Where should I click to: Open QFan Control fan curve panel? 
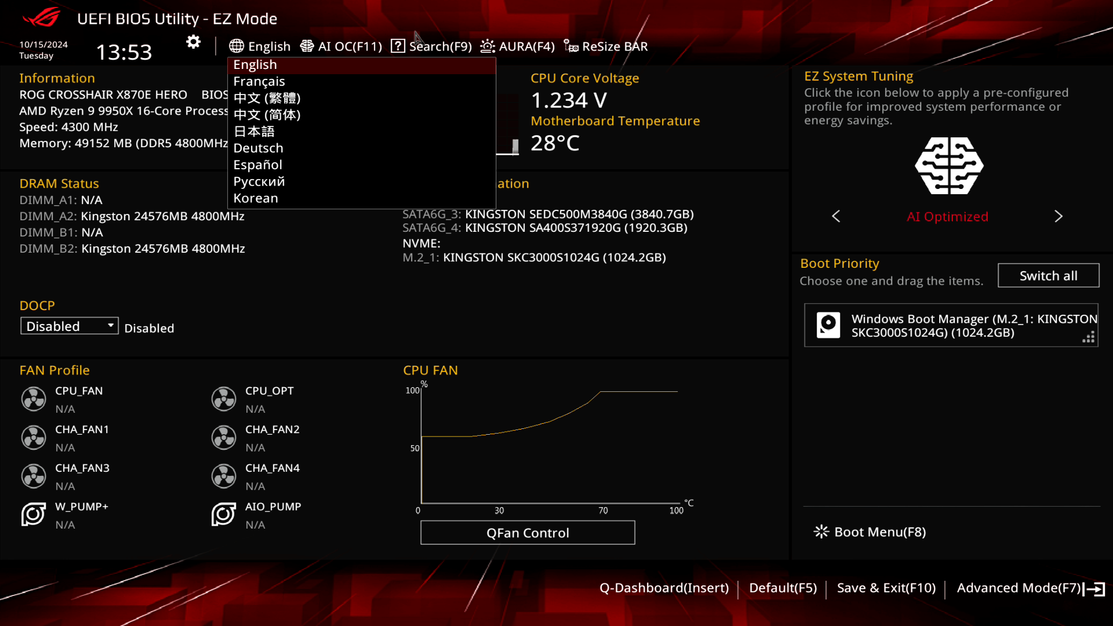point(528,533)
